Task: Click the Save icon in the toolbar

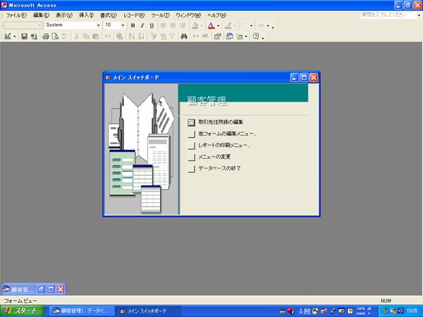Action: (24, 37)
